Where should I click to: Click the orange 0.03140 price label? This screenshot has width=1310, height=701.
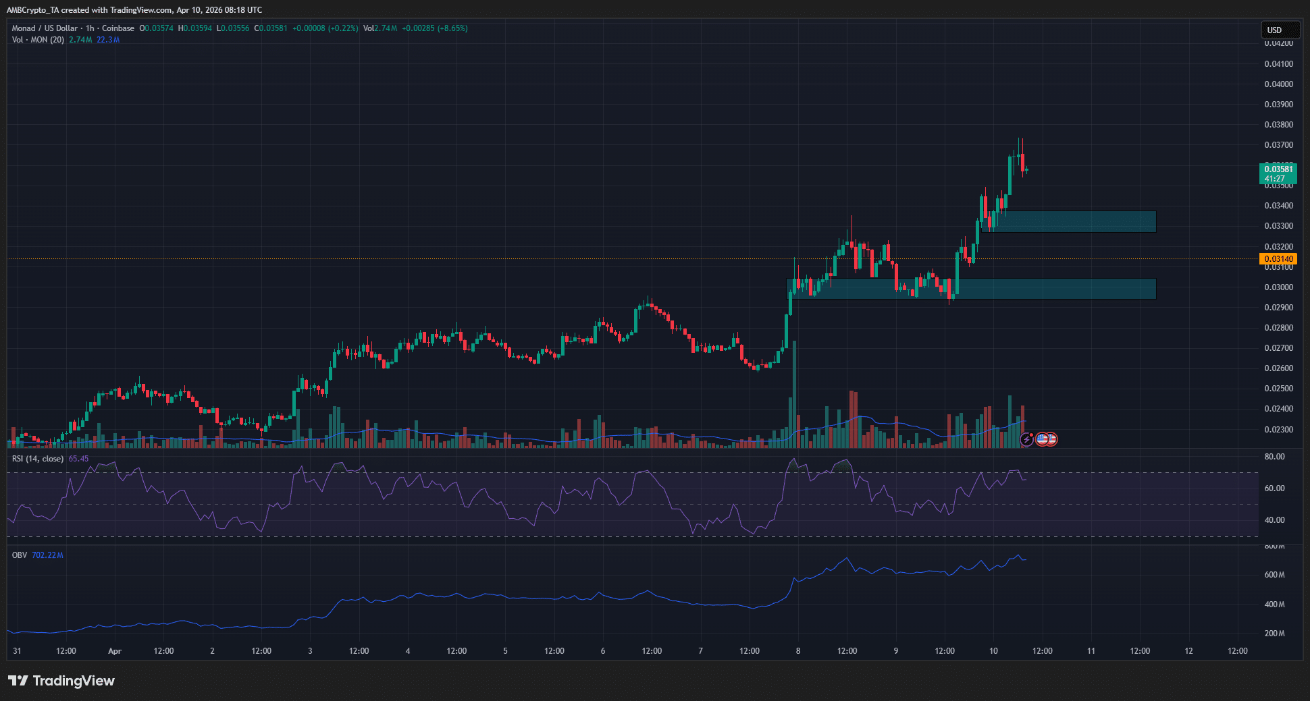click(1278, 259)
